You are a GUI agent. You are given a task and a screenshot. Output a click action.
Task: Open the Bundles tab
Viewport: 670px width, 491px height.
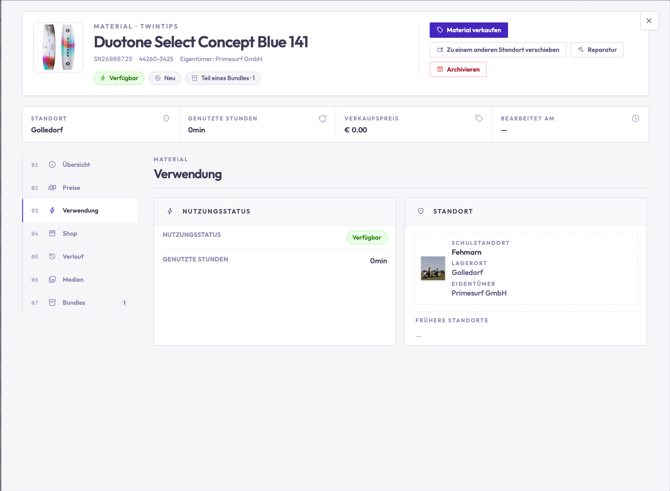80,303
